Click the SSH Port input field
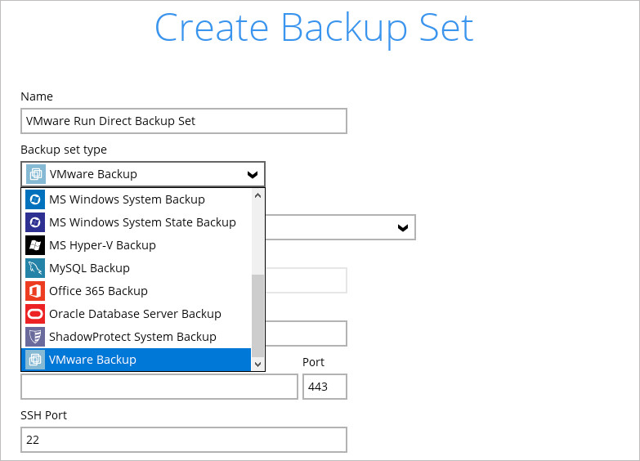Image resolution: width=640 pixels, height=461 pixels. pos(184,440)
